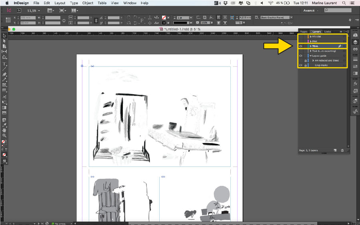Click reference point locator grid
360x225 pixels.
point(8,20)
